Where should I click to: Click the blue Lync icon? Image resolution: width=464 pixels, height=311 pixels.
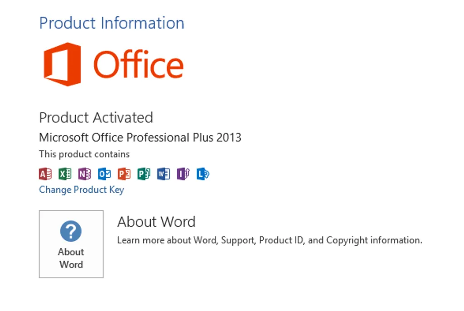pos(203,174)
